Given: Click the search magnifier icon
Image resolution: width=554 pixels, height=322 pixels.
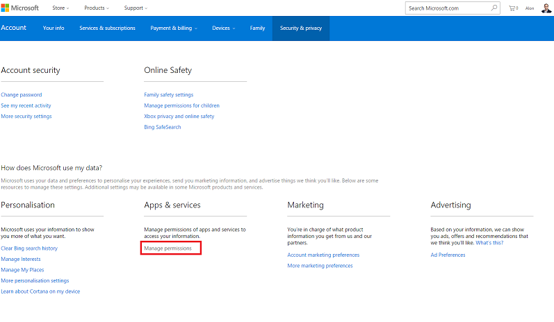Looking at the screenshot, I should tap(494, 8).
